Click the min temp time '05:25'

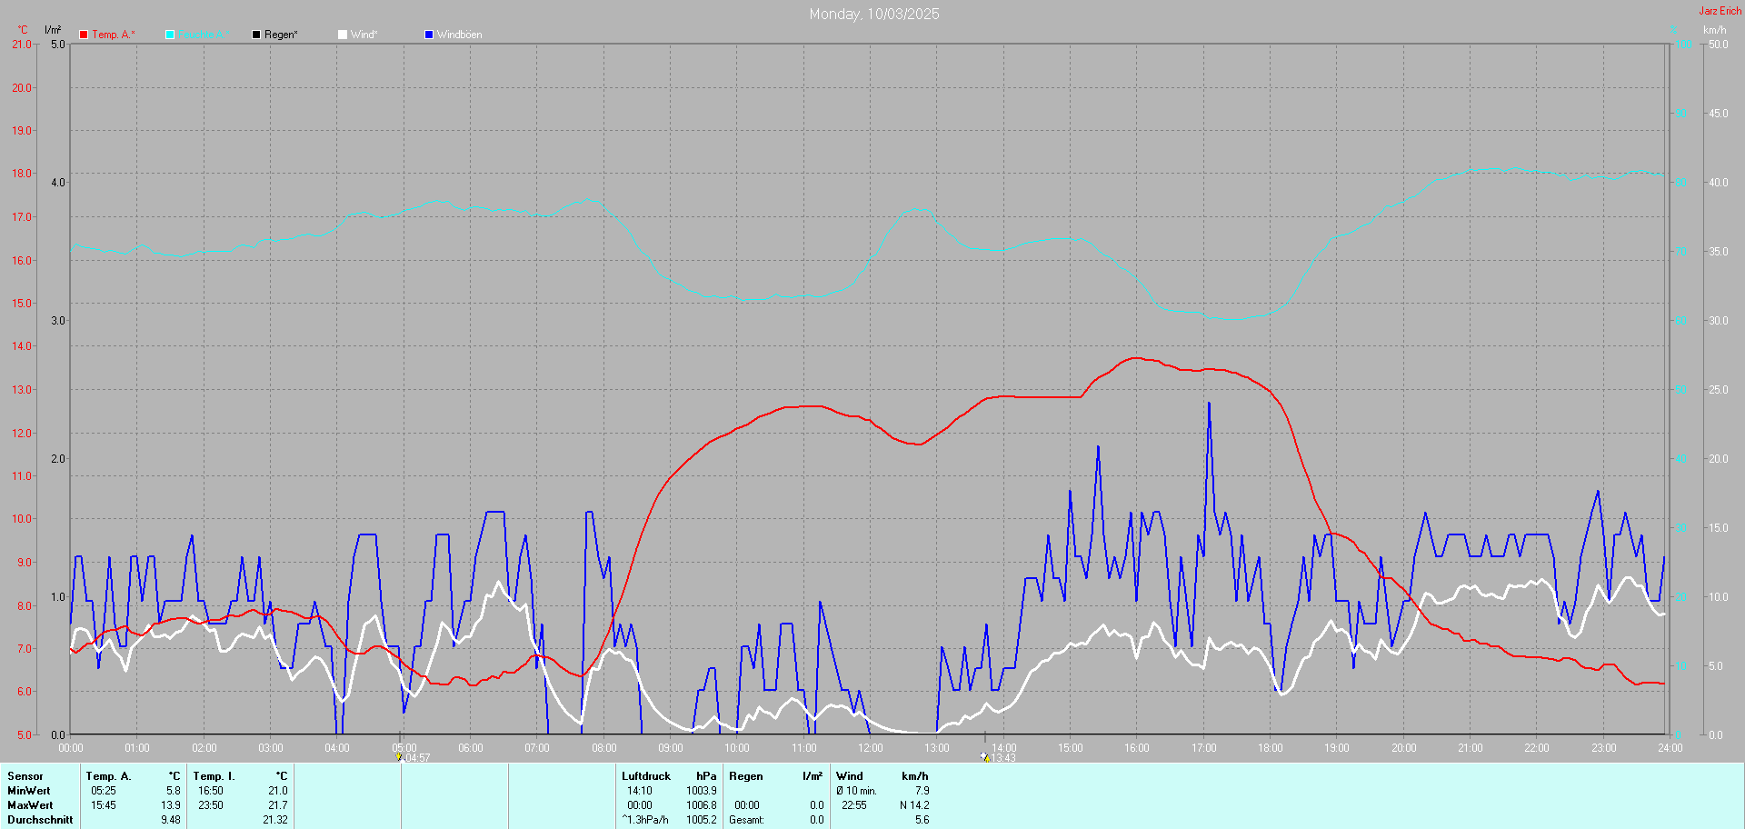(104, 791)
